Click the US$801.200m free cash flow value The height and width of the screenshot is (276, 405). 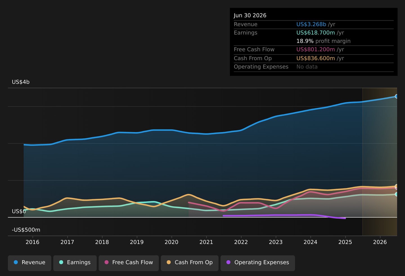[x=316, y=49]
